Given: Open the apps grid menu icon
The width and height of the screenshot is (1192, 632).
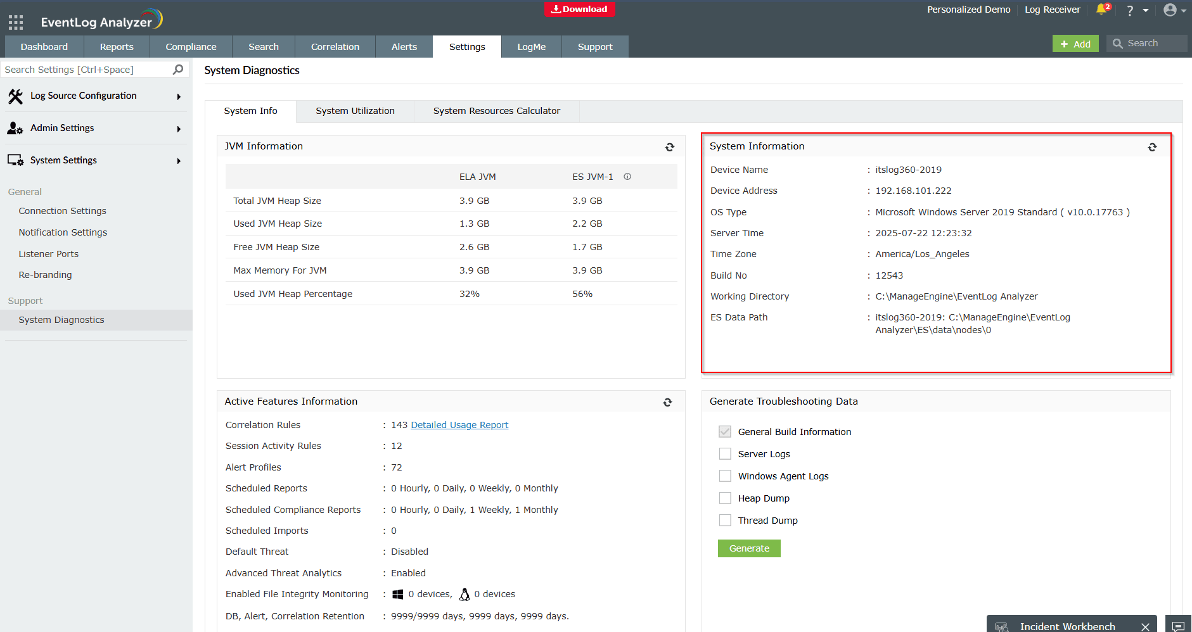Looking at the screenshot, I should tap(16, 23).
